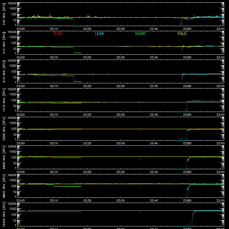Click the 10000 y-axis label of 15400 MHz panel

click(x=12, y=204)
